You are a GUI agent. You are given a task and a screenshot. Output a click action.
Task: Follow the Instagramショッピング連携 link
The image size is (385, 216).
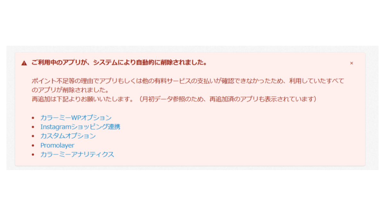coord(80,127)
